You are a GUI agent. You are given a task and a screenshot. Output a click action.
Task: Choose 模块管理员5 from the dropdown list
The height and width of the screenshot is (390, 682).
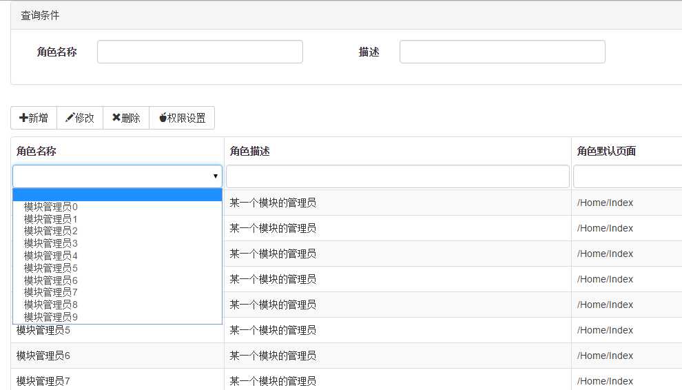point(117,268)
